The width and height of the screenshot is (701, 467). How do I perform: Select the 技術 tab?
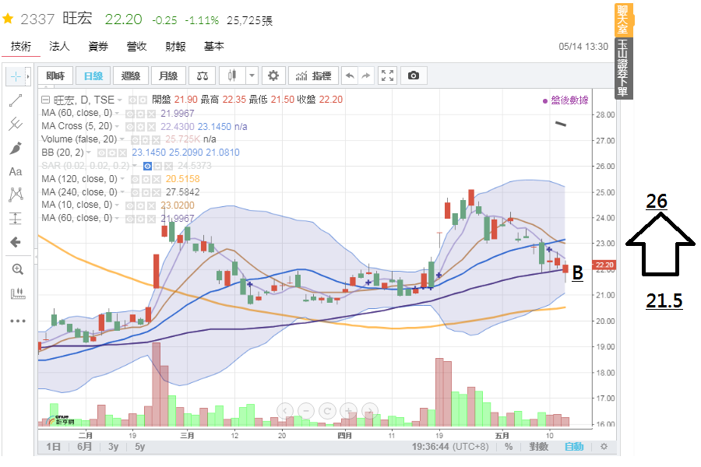pos(21,47)
